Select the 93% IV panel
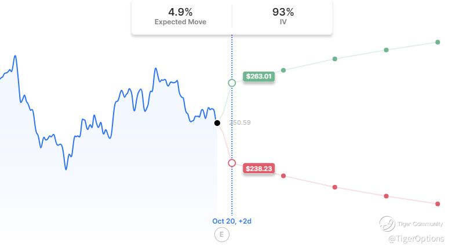The image size is (452, 249). pos(282,17)
